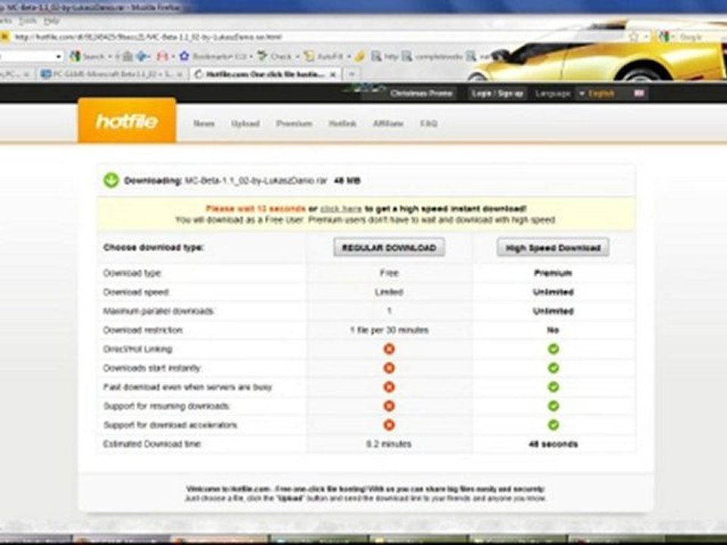Viewport: 727px width, 545px height.
Task: Expand the Google toolbar search box dropdown
Action: point(59,57)
